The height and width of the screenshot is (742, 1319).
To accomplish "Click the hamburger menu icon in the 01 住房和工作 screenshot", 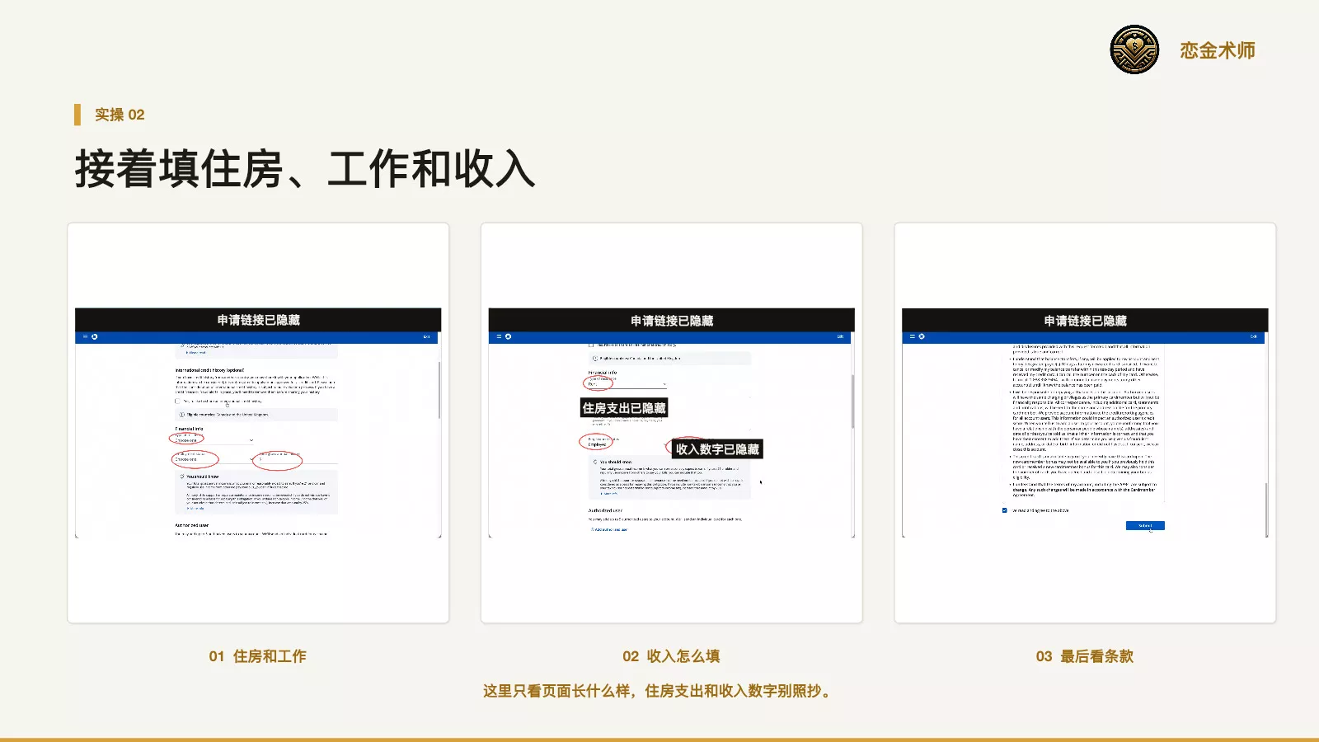I will [85, 336].
